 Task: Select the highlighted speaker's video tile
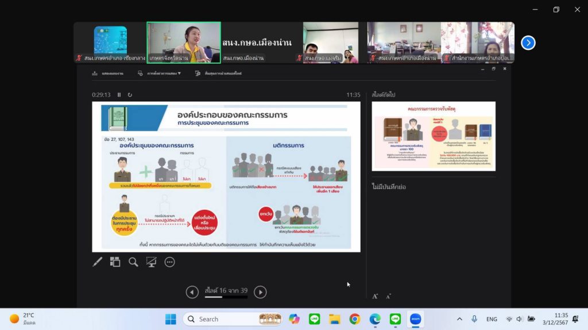coord(184,42)
